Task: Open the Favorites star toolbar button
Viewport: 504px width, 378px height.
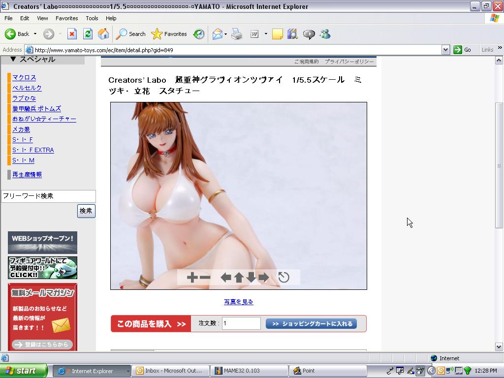Action: (x=169, y=34)
